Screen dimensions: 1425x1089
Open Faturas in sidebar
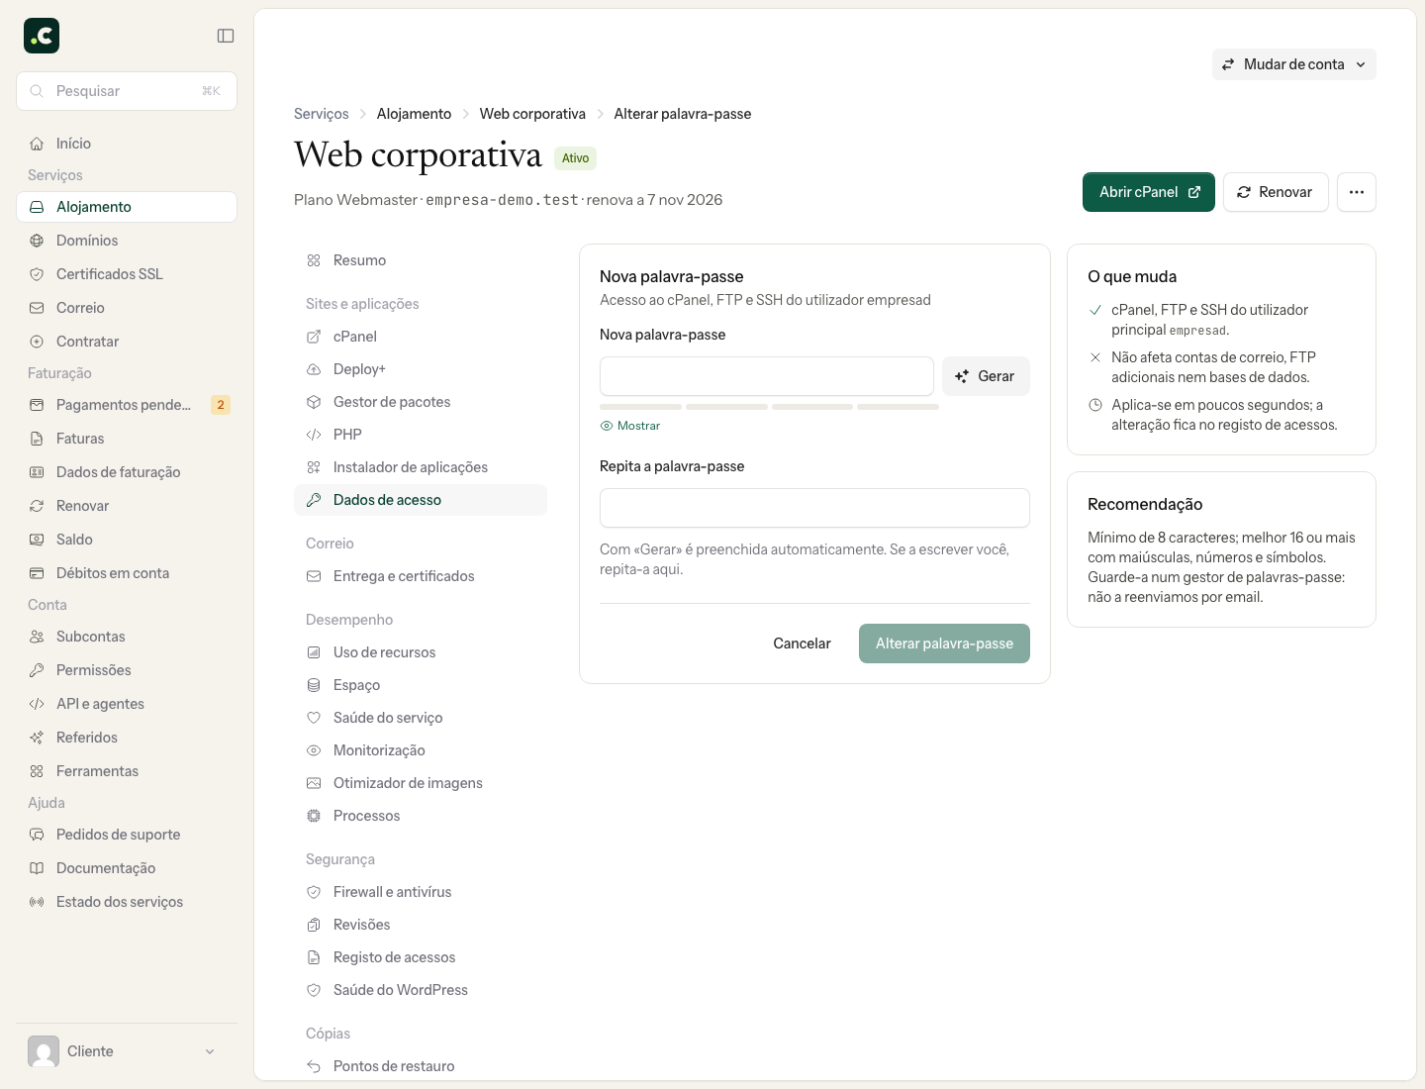coord(127,439)
